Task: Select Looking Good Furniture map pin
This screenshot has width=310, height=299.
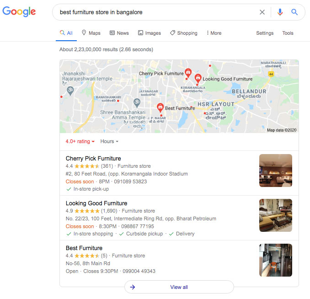Action: 198,78
